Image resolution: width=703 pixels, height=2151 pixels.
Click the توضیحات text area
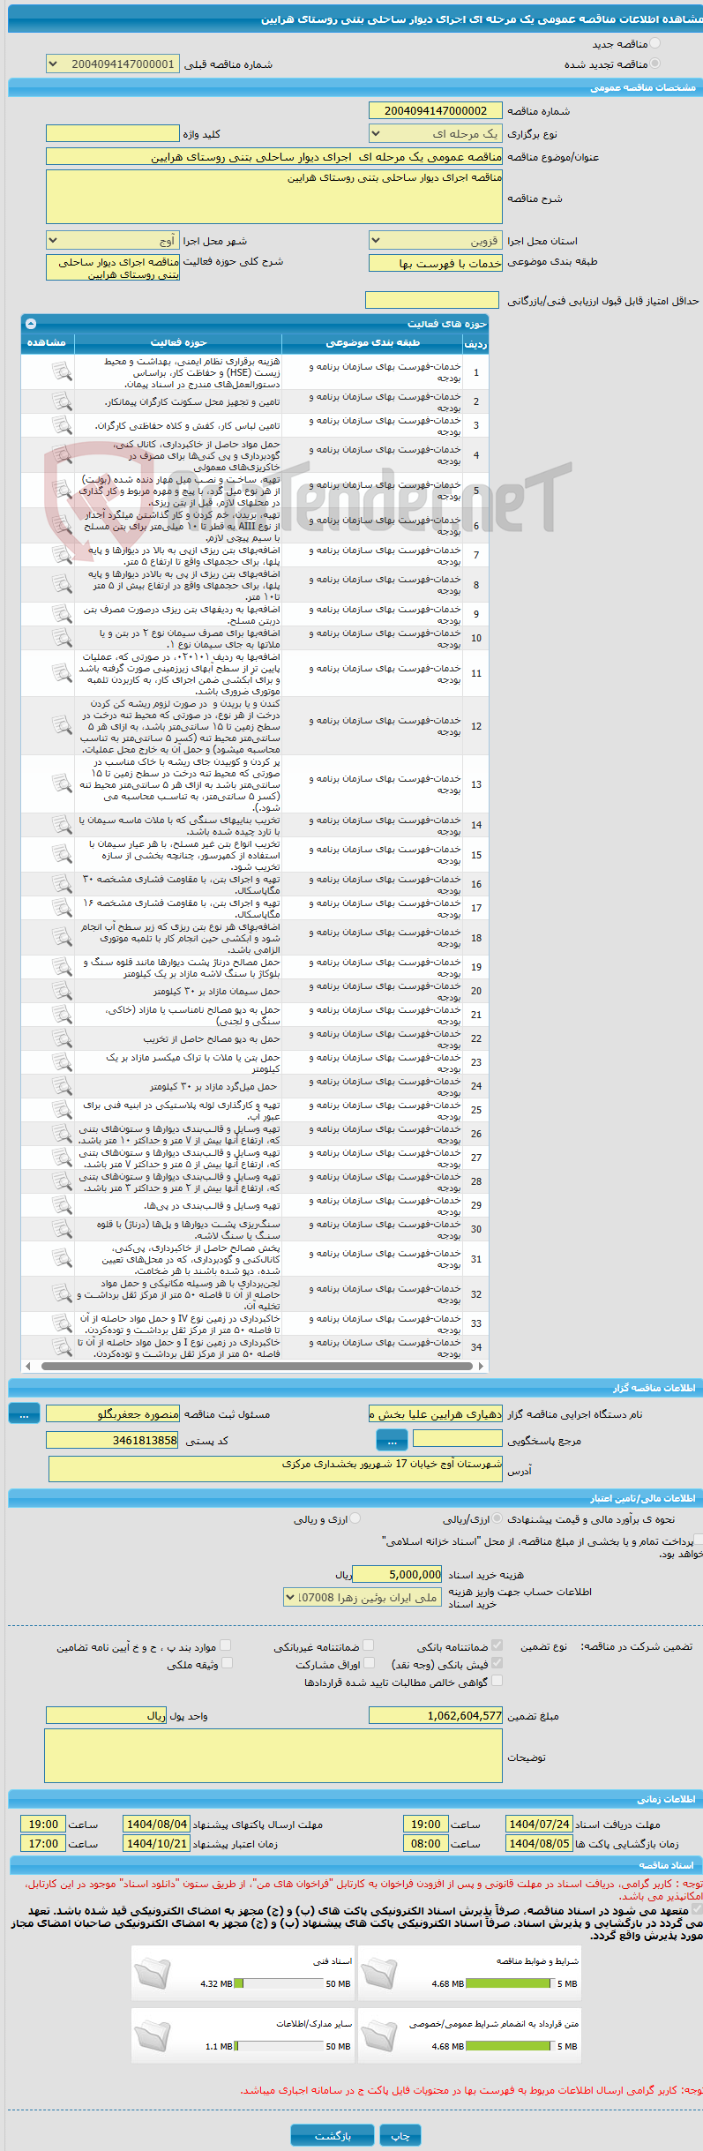(x=273, y=1756)
